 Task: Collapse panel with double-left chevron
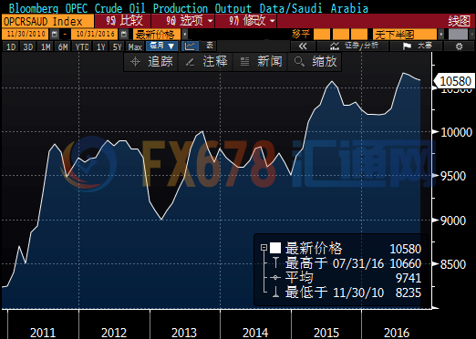tap(303, 46)
